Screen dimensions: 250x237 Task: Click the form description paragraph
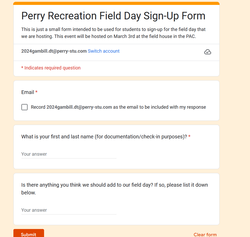[x=113, y=33]
